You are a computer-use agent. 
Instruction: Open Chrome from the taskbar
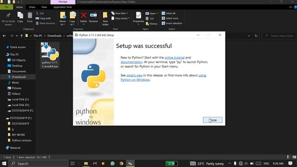coord(122,163)
